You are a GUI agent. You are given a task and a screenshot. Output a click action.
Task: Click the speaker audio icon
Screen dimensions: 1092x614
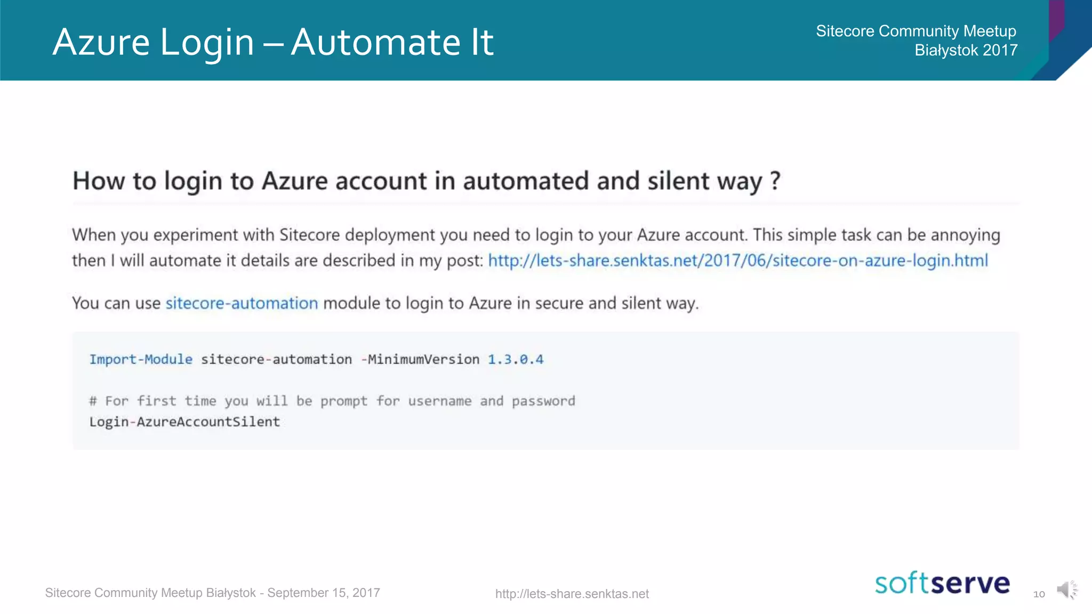tap(1067, 590)
